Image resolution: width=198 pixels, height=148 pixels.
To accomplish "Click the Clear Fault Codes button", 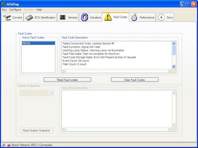I will point(135,80).
